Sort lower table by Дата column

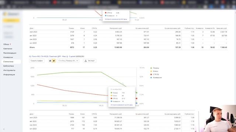[x=32, y=114]
